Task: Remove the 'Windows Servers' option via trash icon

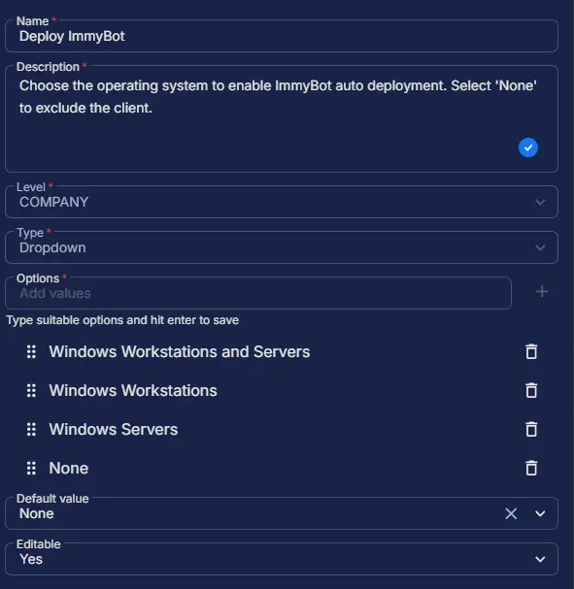Action: 531,429
